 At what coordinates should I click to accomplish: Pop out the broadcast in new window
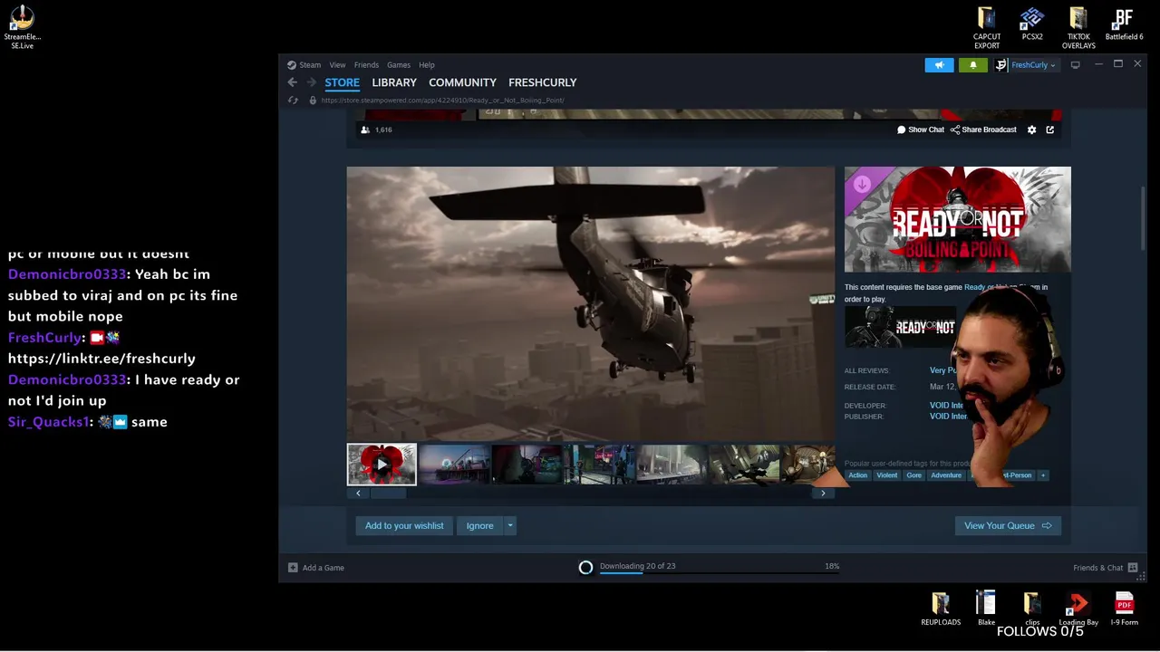pos(1050,129)
